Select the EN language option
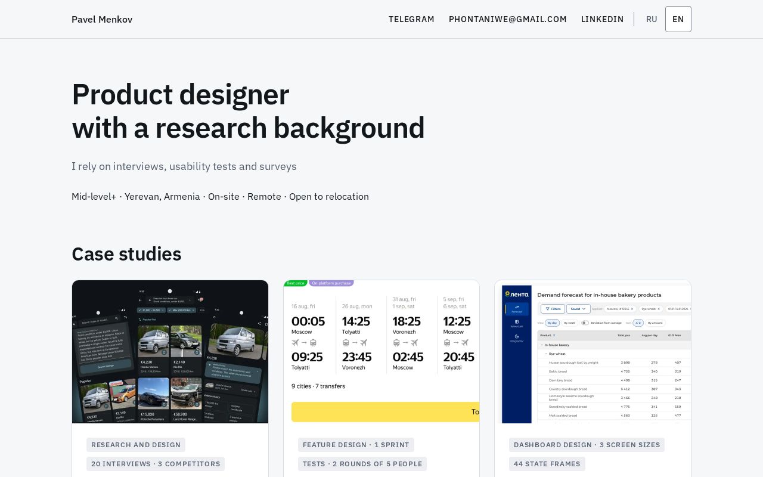This screenshot has width=763, height=477. [x=678, y=19]
